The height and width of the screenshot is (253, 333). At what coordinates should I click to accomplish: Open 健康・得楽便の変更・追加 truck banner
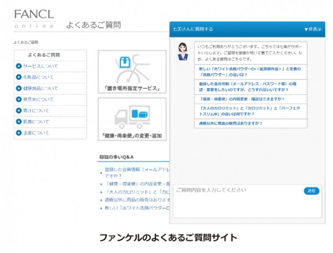[x=132, y=119]
